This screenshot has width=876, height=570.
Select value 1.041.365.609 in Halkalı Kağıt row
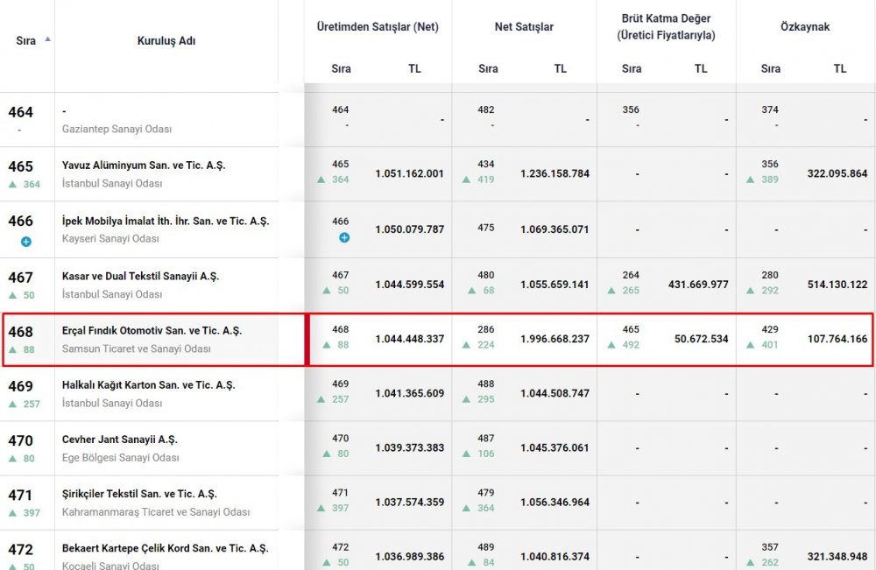[x=409, y=394]
